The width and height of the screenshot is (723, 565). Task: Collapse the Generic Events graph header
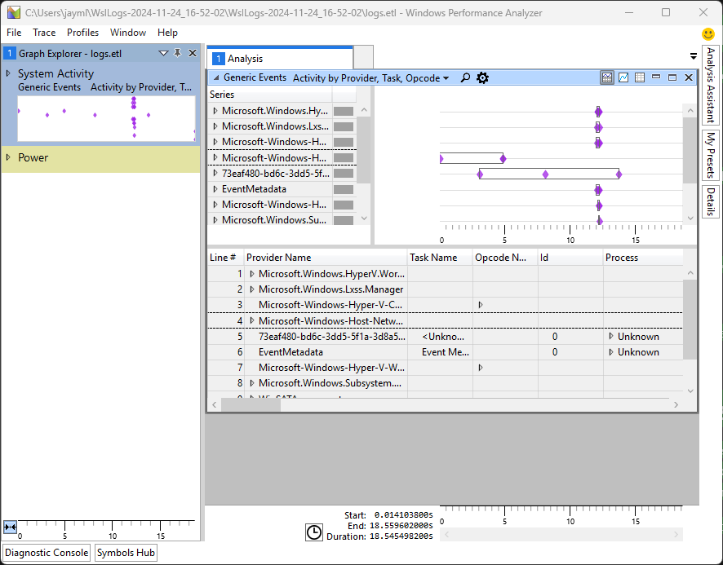coord(215,78)
